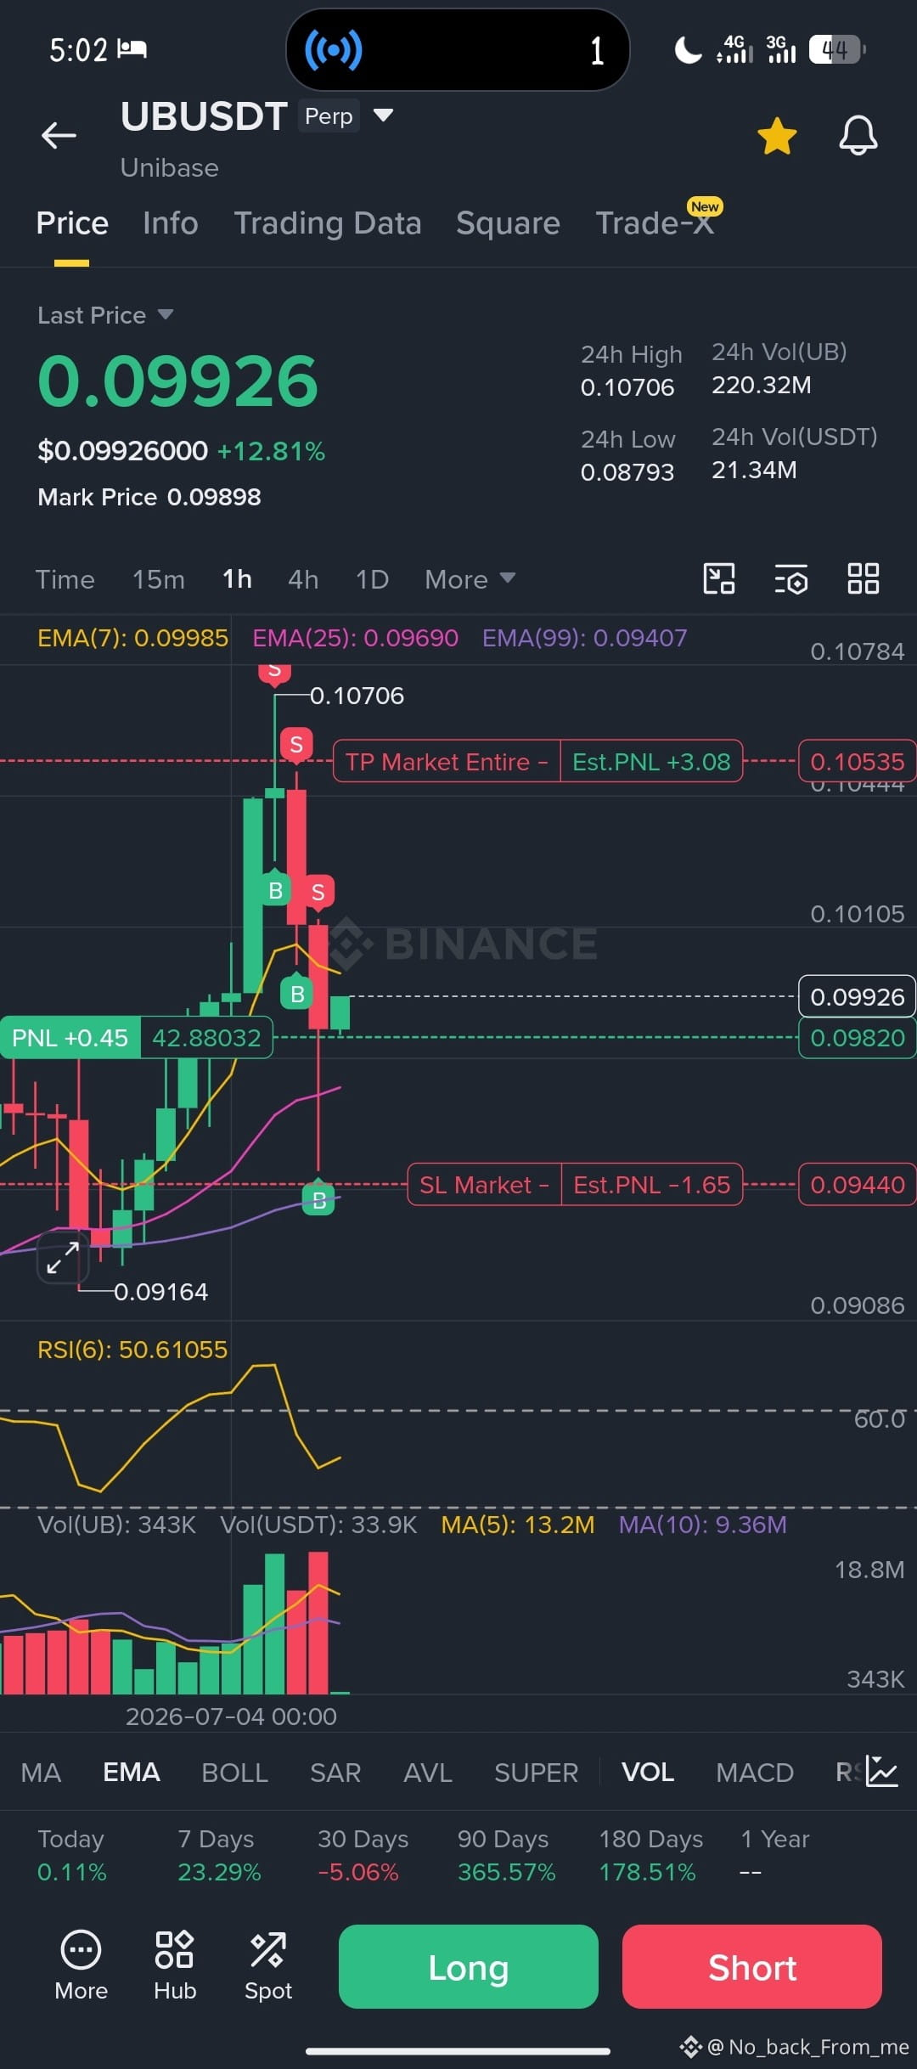
Task: Select the MA indicator
Action: point(41,1773)
